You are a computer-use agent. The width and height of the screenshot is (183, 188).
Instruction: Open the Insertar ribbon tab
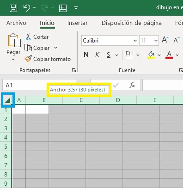click(78, 23)
